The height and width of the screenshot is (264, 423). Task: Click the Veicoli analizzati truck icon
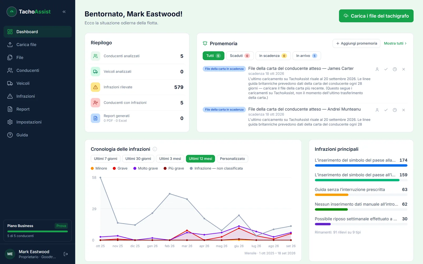[95, 72]
